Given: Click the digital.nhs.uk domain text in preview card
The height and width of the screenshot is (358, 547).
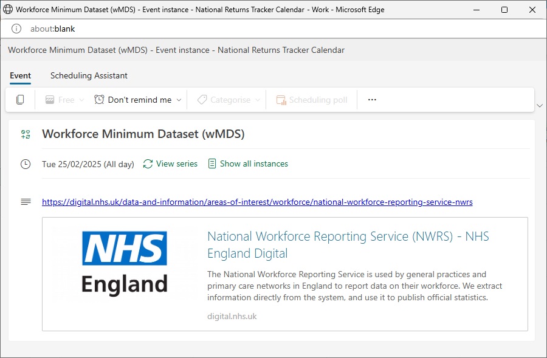Looking at the screenshot, I should [x=232, y=316].
